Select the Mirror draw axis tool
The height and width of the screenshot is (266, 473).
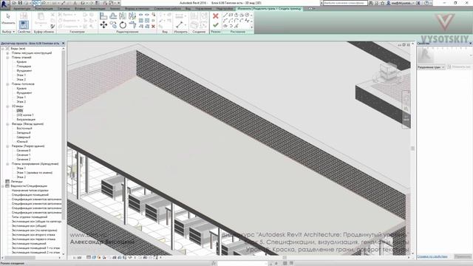132,16
